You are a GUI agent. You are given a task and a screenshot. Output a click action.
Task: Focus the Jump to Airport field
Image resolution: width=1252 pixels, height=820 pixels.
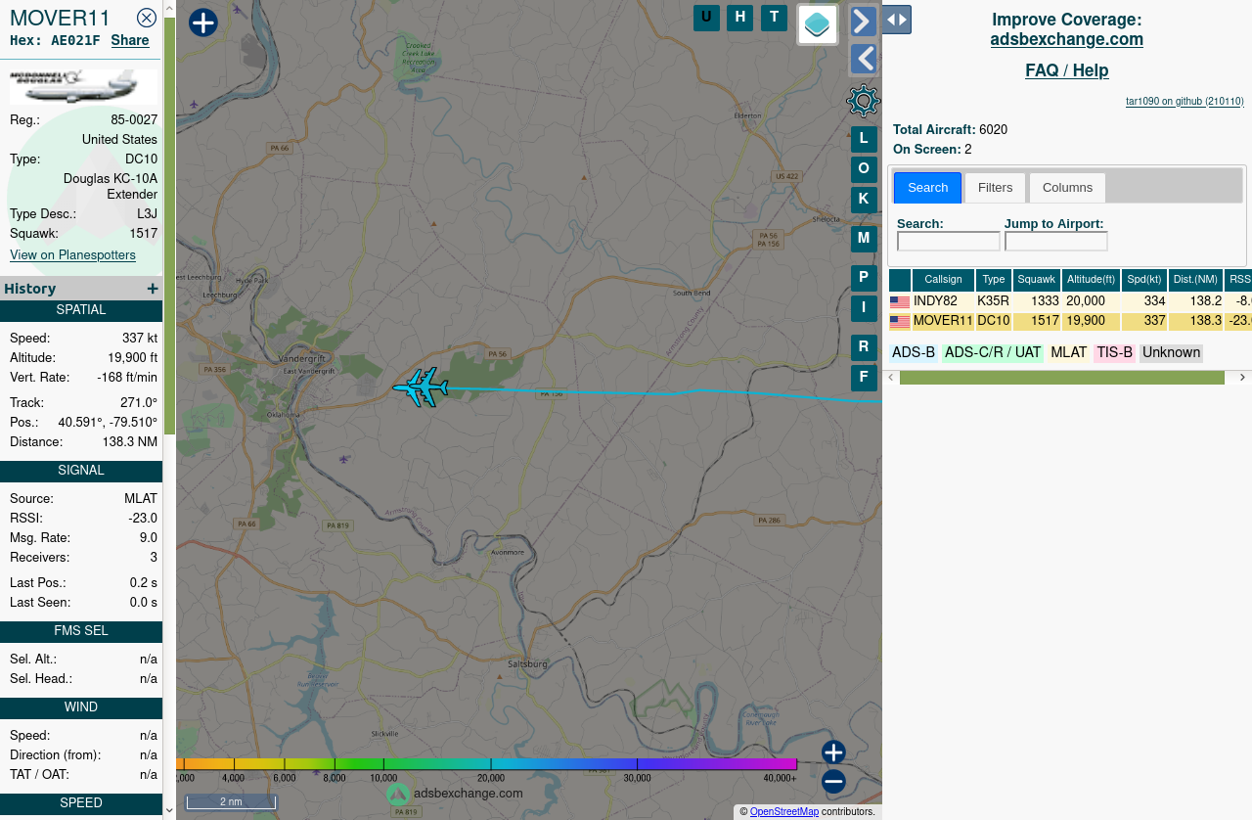(1056, 241)
